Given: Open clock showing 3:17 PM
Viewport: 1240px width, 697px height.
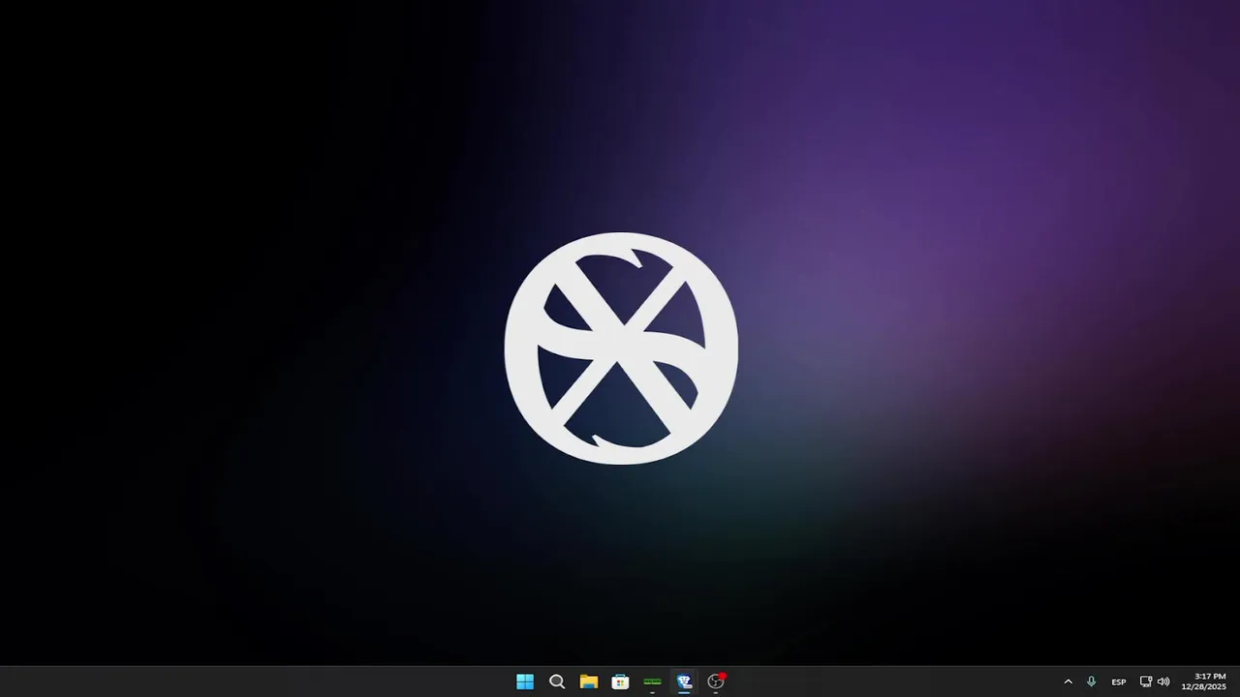Looking at the screenshot, I should coord(1204,682).
